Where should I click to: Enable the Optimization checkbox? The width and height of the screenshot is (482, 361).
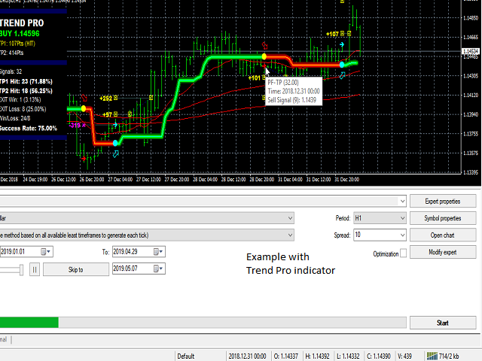[x=403, y=253]
